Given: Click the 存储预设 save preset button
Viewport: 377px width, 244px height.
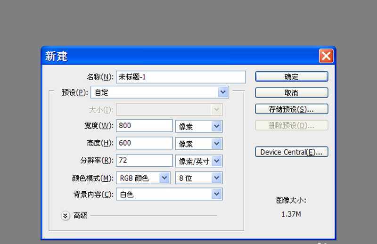Looking at the screenshot, I should pyautogui.click(x=291, y=109).
